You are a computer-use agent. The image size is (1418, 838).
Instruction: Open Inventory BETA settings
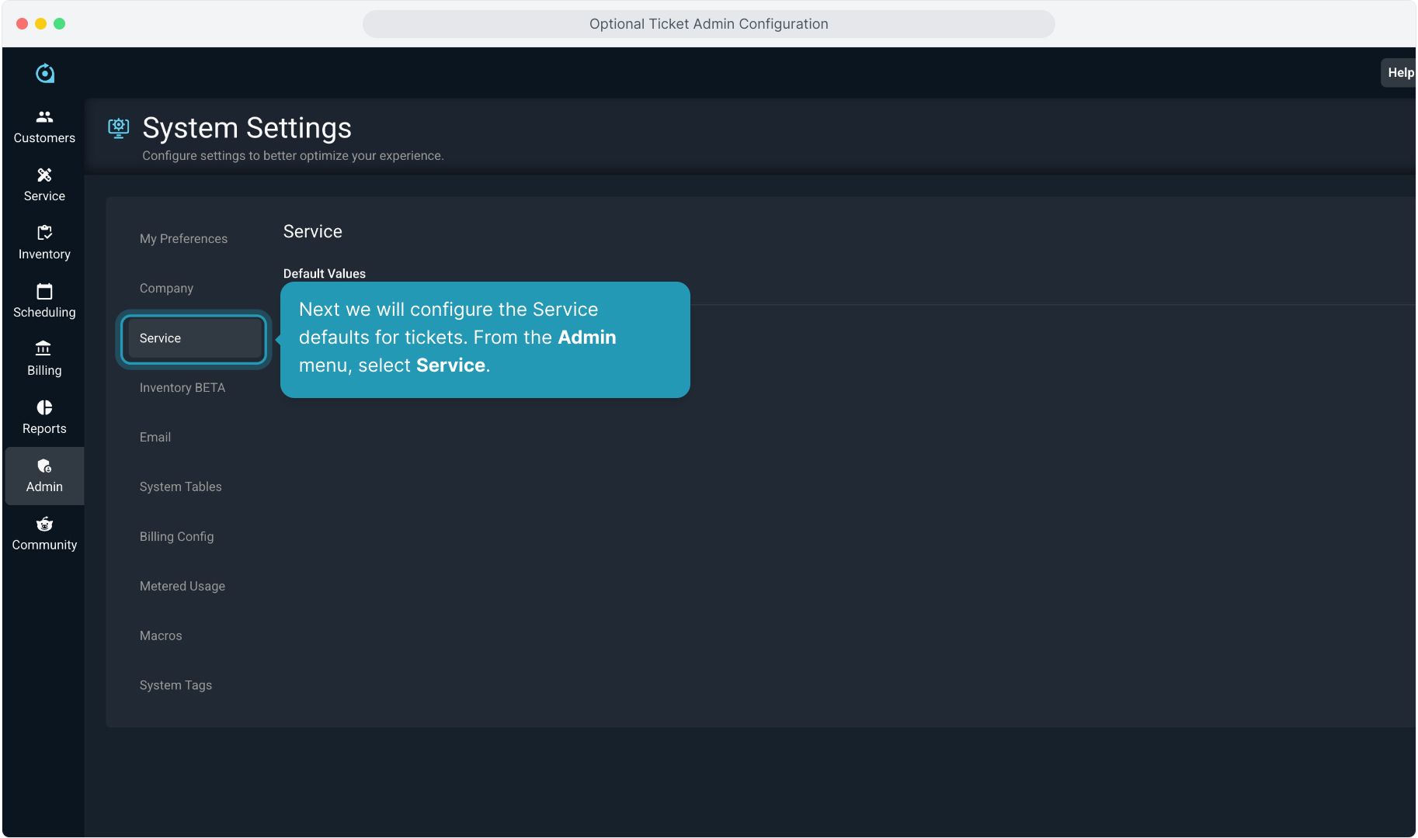tap(182, 388)
